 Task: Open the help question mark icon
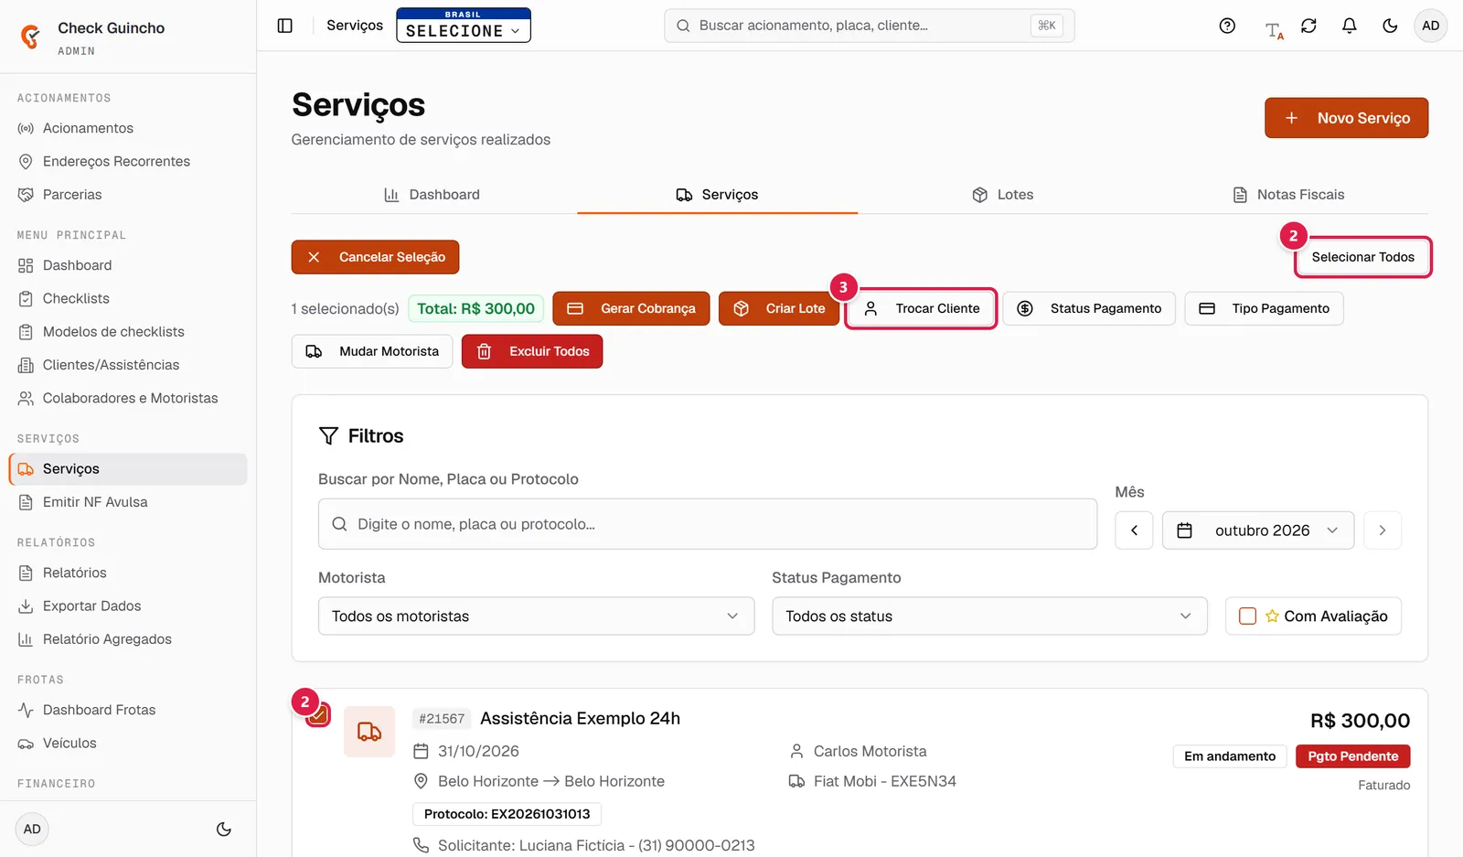(x=1227, y=26)
